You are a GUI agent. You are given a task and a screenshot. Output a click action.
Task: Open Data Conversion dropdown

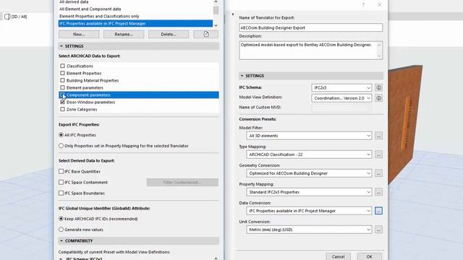pos(309,211)
